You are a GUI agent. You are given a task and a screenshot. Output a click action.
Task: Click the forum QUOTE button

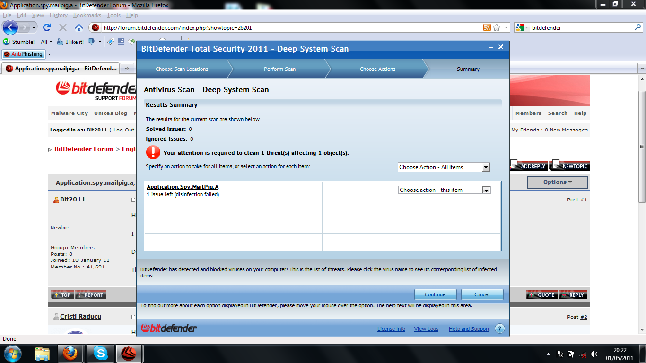coord(541,295)
